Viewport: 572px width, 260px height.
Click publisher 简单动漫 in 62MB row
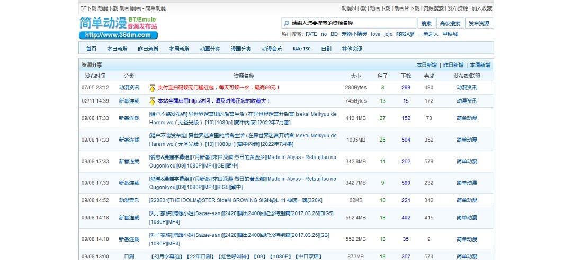click(x=467, y=200)
